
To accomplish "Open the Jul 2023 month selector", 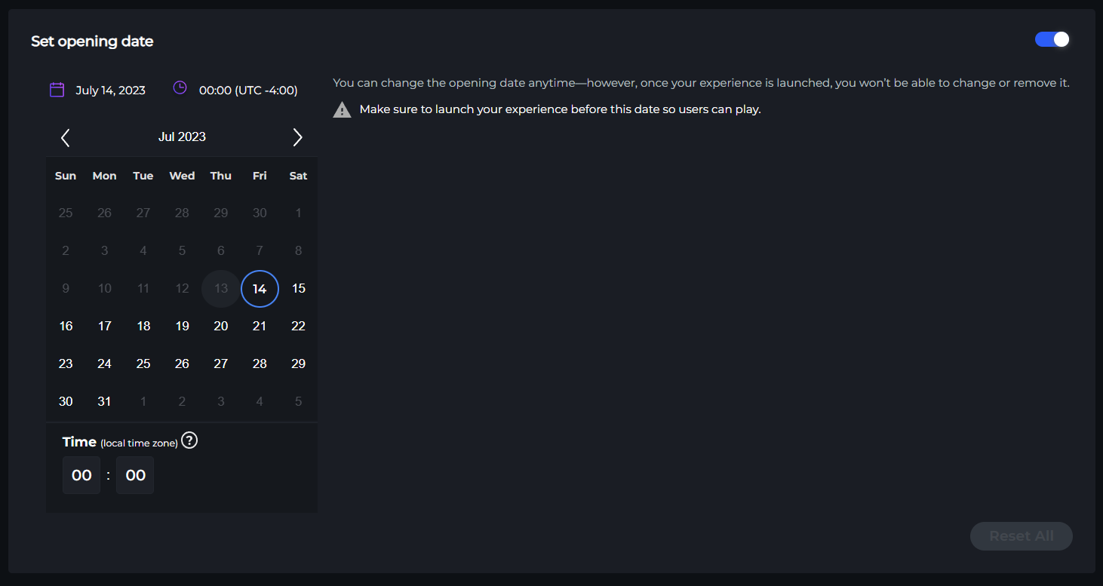I will pyautogui.click(x=182, y=137).
